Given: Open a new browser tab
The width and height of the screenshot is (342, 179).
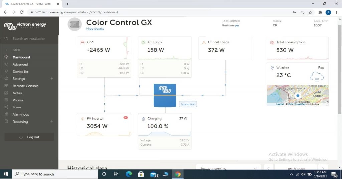Looking at the screenshot, I should click(67, 4).
